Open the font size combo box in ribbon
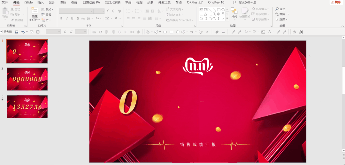 (99, 11)
